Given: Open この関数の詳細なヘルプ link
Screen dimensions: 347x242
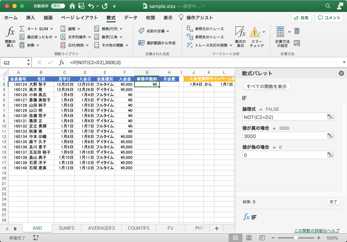Looking at the screenshot, I should click(317, 231).
